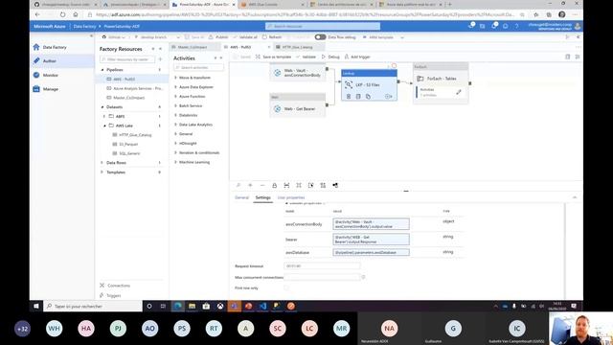Viewport: 613px width, 345px height.
Task: Switch to the General properties tab
Action: (241, 197)
